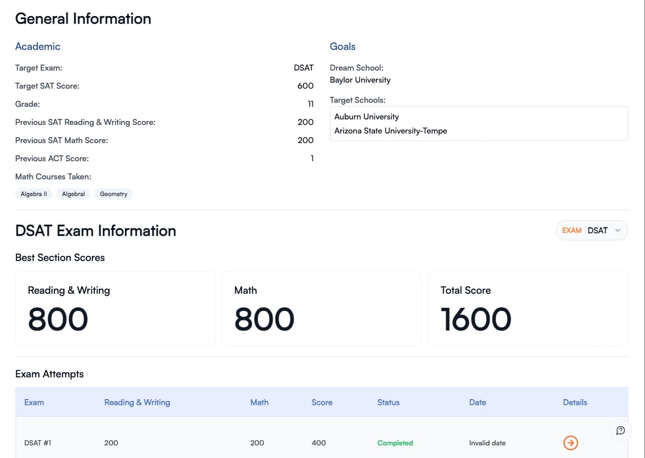Select Auburn University in Target Schools
Image resolution: width=645 pixels, height=458 pixels.
coord(366,116)
